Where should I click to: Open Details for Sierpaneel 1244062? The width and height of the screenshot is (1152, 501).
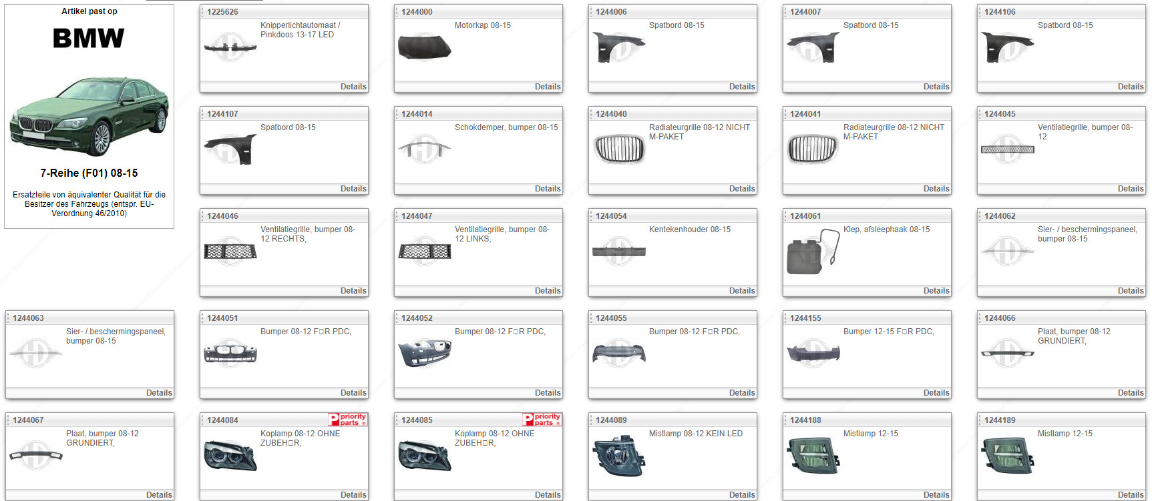[x=1131, y=291]
